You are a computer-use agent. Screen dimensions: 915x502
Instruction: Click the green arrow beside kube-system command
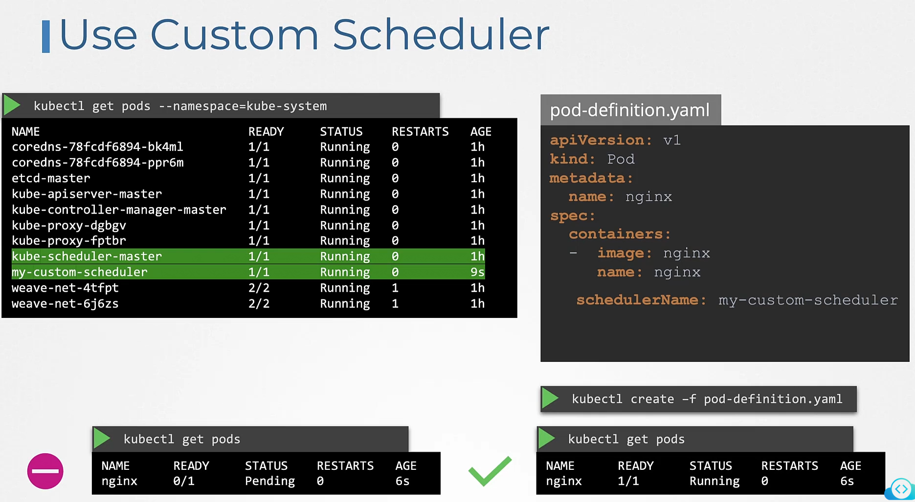[x=12, y=105]
